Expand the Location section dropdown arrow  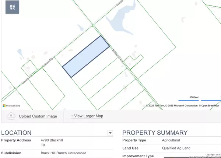coord(110,133)
